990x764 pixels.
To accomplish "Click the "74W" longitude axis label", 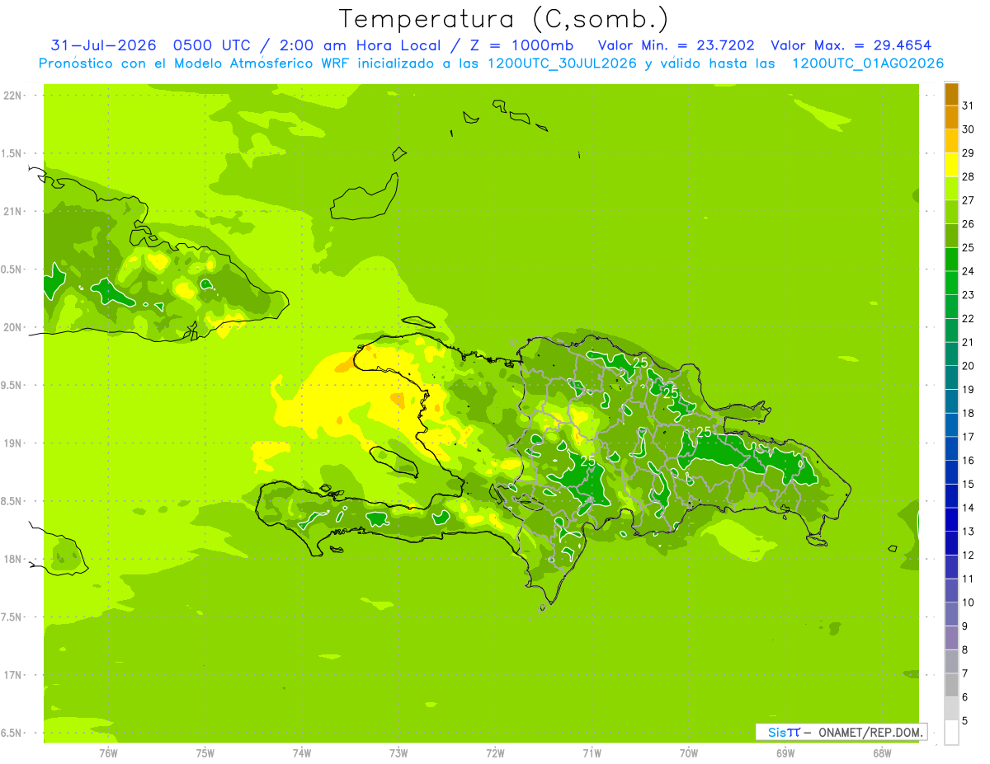I will click(x=301, y=753).
